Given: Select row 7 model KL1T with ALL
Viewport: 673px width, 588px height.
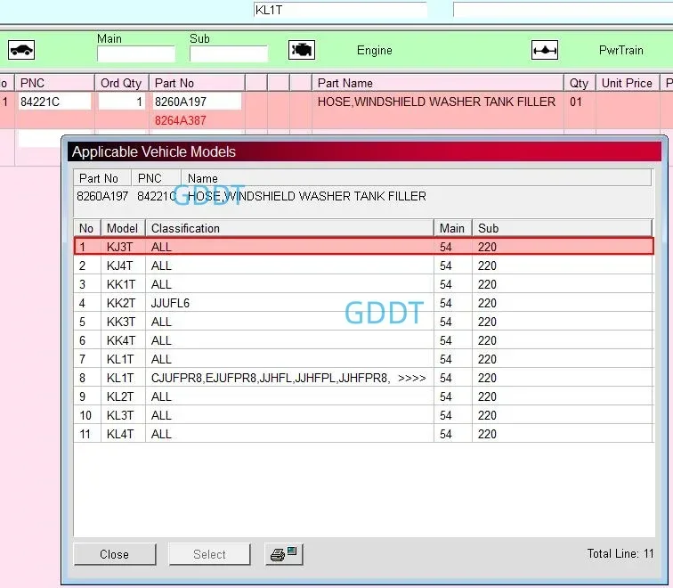Looking at the screenshot, I should pyautogui.click(x=363, y=359).
